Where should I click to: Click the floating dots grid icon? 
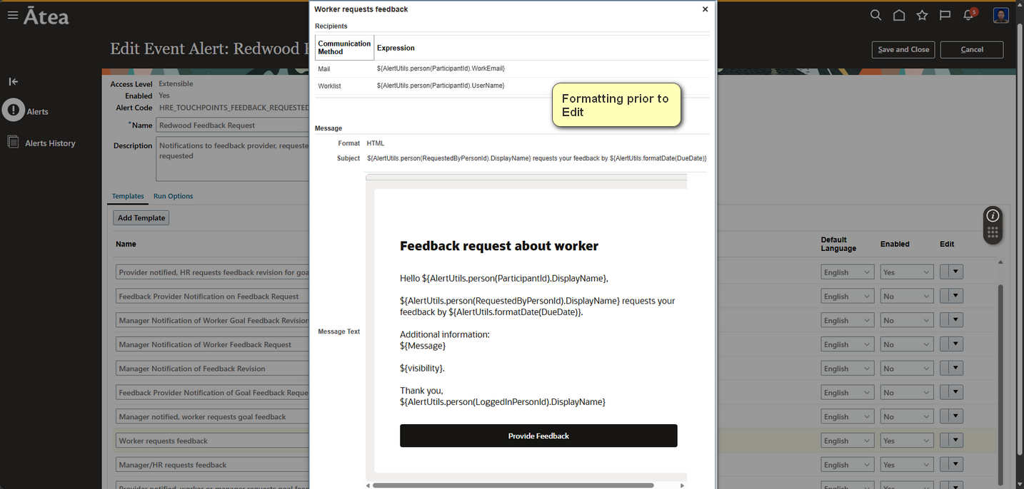coord(993,233)
